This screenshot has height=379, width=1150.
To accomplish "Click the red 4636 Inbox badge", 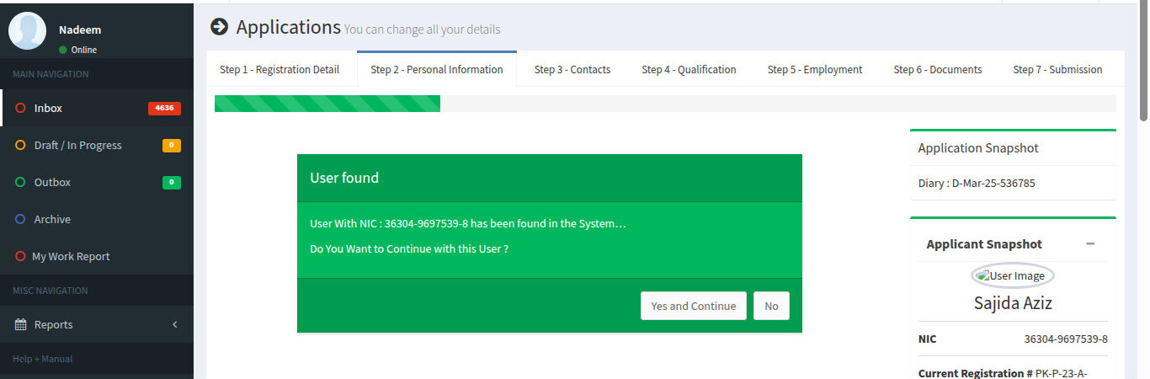I will (164, 108).
